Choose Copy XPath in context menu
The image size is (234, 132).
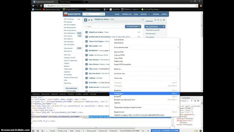[x=144, y=58]
